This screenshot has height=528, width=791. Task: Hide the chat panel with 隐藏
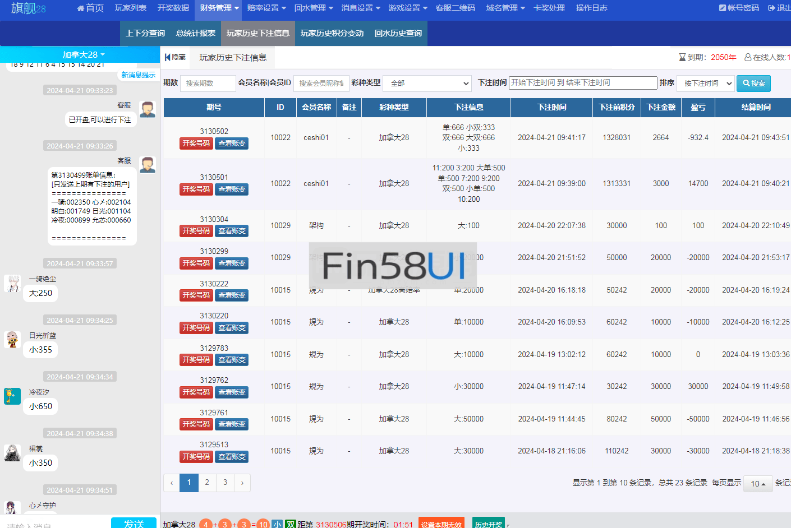(x=175, y=57)
